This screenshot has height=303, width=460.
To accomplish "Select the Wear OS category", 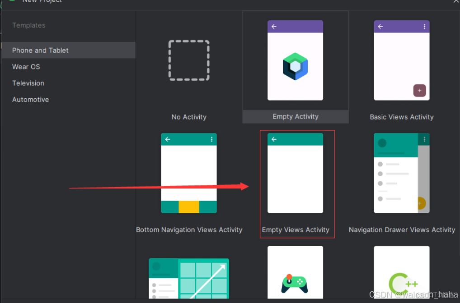I will pyautogui.click(x=26, y=66).
